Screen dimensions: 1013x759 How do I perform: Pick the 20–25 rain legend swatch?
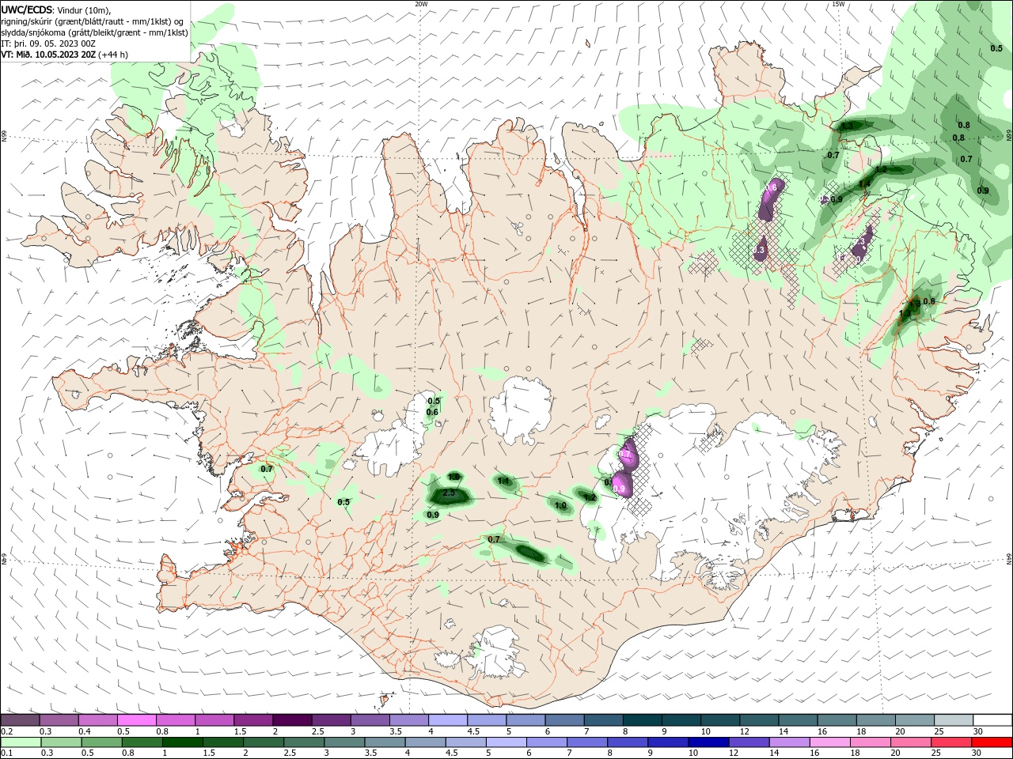click(910, 742)
